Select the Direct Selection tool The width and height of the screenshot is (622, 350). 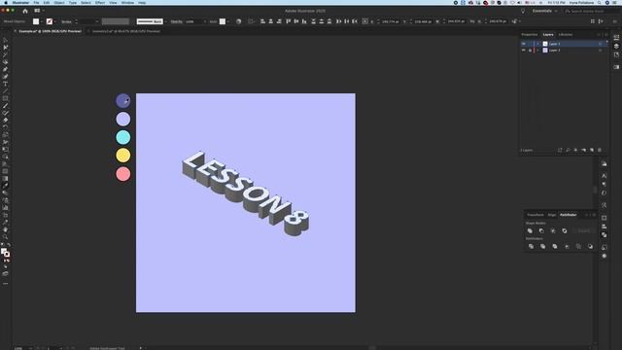click(5, 48)
